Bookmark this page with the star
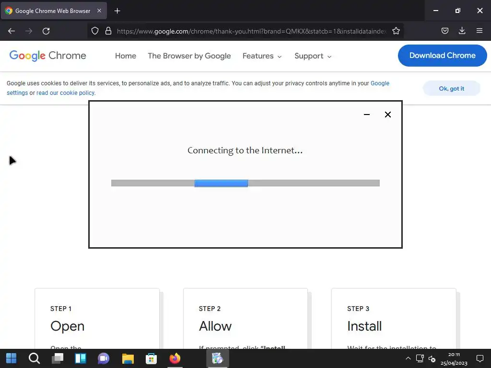The height and width of the screenshot is (368, 491). pyautogui.click(x=396, y=31)
